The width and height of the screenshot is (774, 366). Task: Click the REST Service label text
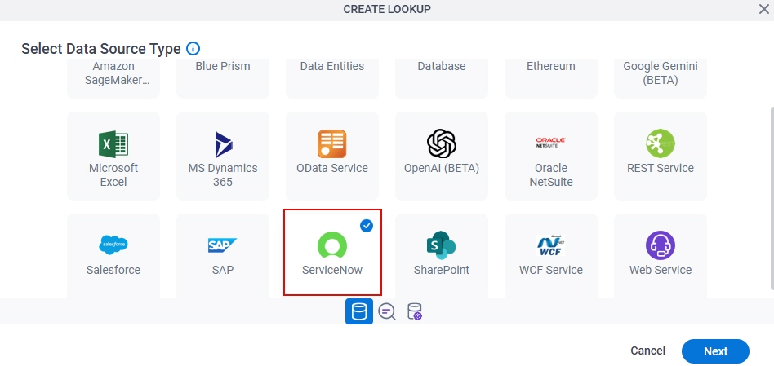click(x=661, y=168)
